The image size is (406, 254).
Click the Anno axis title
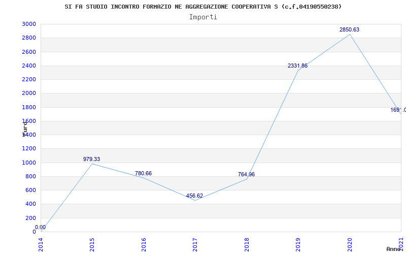pos(394,249)
